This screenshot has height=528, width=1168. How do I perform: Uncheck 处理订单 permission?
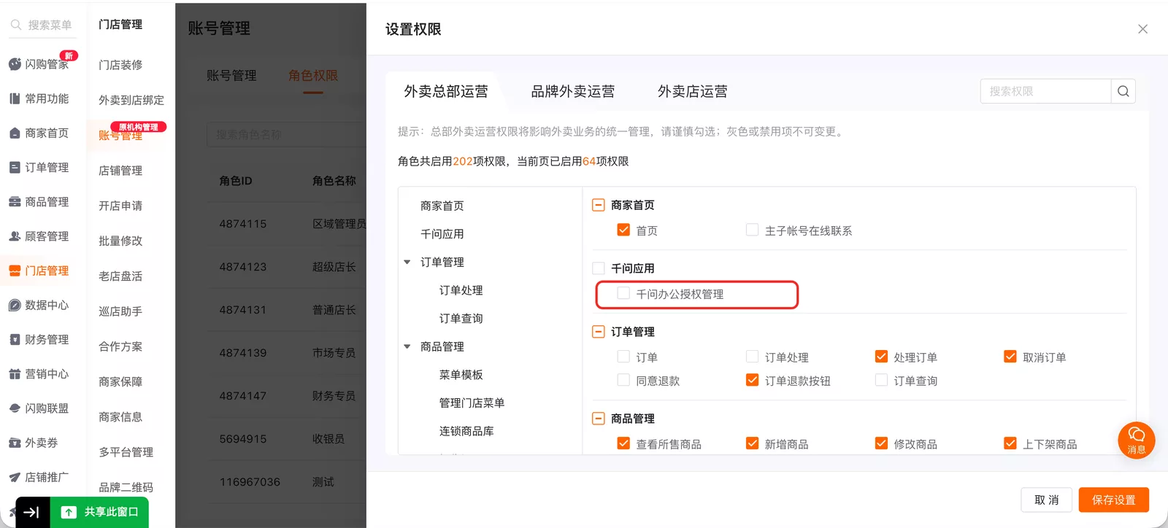click(881, 357)
